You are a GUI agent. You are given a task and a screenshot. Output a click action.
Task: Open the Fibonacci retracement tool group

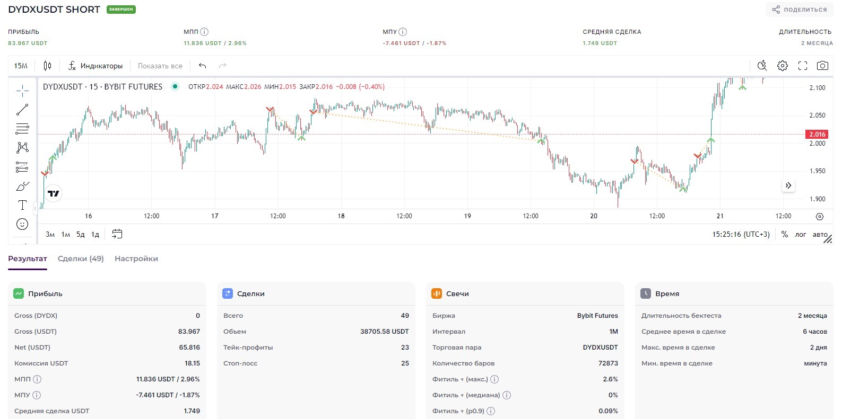[22, 129]
